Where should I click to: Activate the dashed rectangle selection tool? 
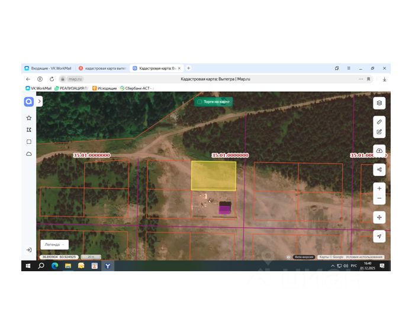click(29, 142)
